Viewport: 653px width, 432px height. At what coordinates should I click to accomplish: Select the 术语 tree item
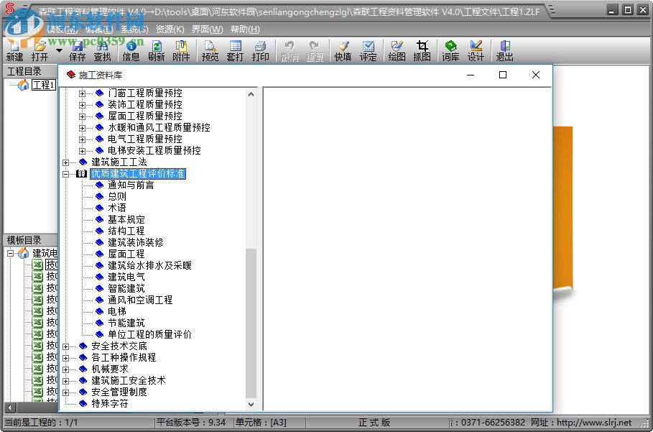117,208
